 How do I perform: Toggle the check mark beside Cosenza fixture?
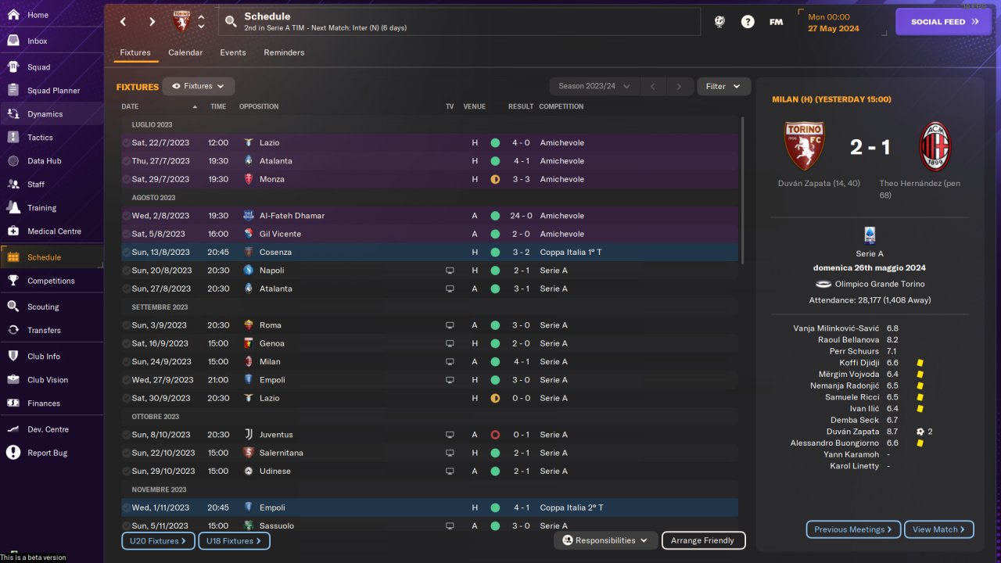click(x=127, y=253)
